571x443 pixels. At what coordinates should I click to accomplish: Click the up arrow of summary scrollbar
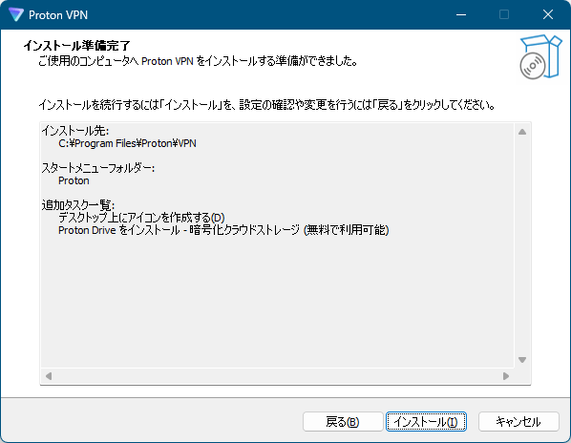(x=522, y=132)
